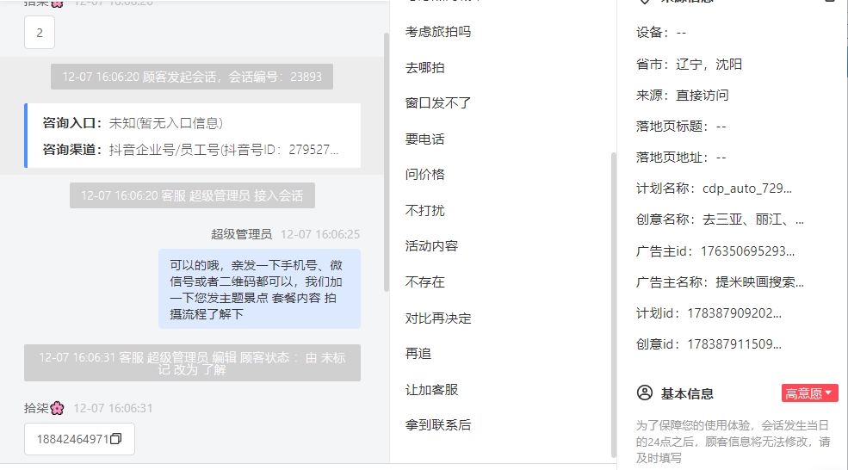This screenshot has width=848, height=470.
Task: Select quick reply 不存在
Action: click(425, 281)
